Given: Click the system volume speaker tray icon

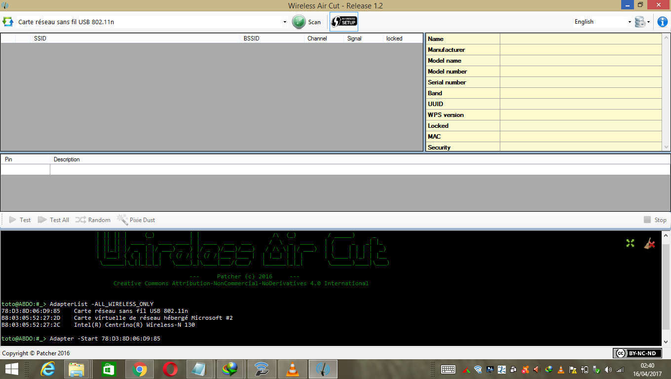Looking at the screenshot, I should (x=608, y=369).
